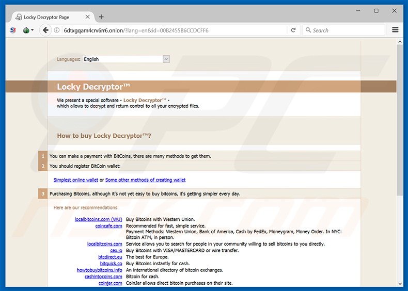Click the S! extension icon in toolbar
408x291 pixels.
tap(13, 30)
